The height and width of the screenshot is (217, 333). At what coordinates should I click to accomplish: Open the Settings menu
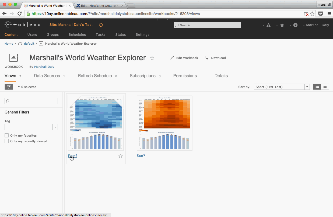[x=142, y=35]
